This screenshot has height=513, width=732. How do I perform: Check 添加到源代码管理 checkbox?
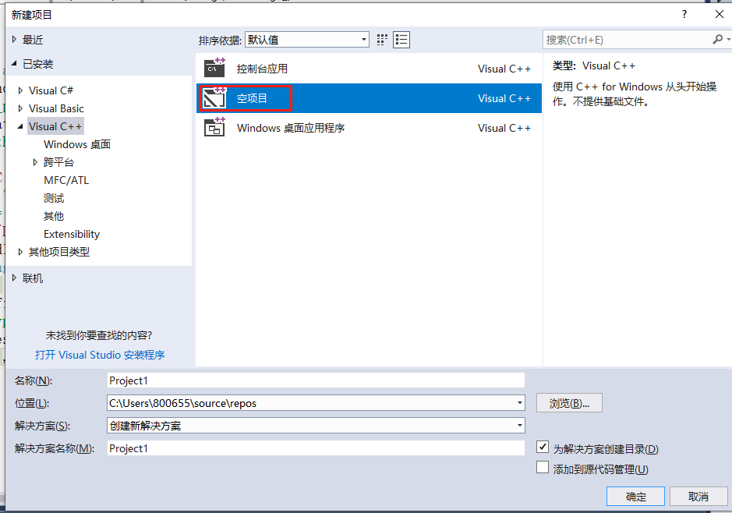click(543, 467)
